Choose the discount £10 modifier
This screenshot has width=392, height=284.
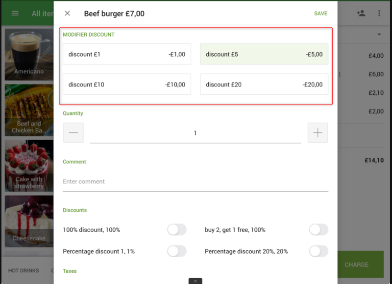127,84
